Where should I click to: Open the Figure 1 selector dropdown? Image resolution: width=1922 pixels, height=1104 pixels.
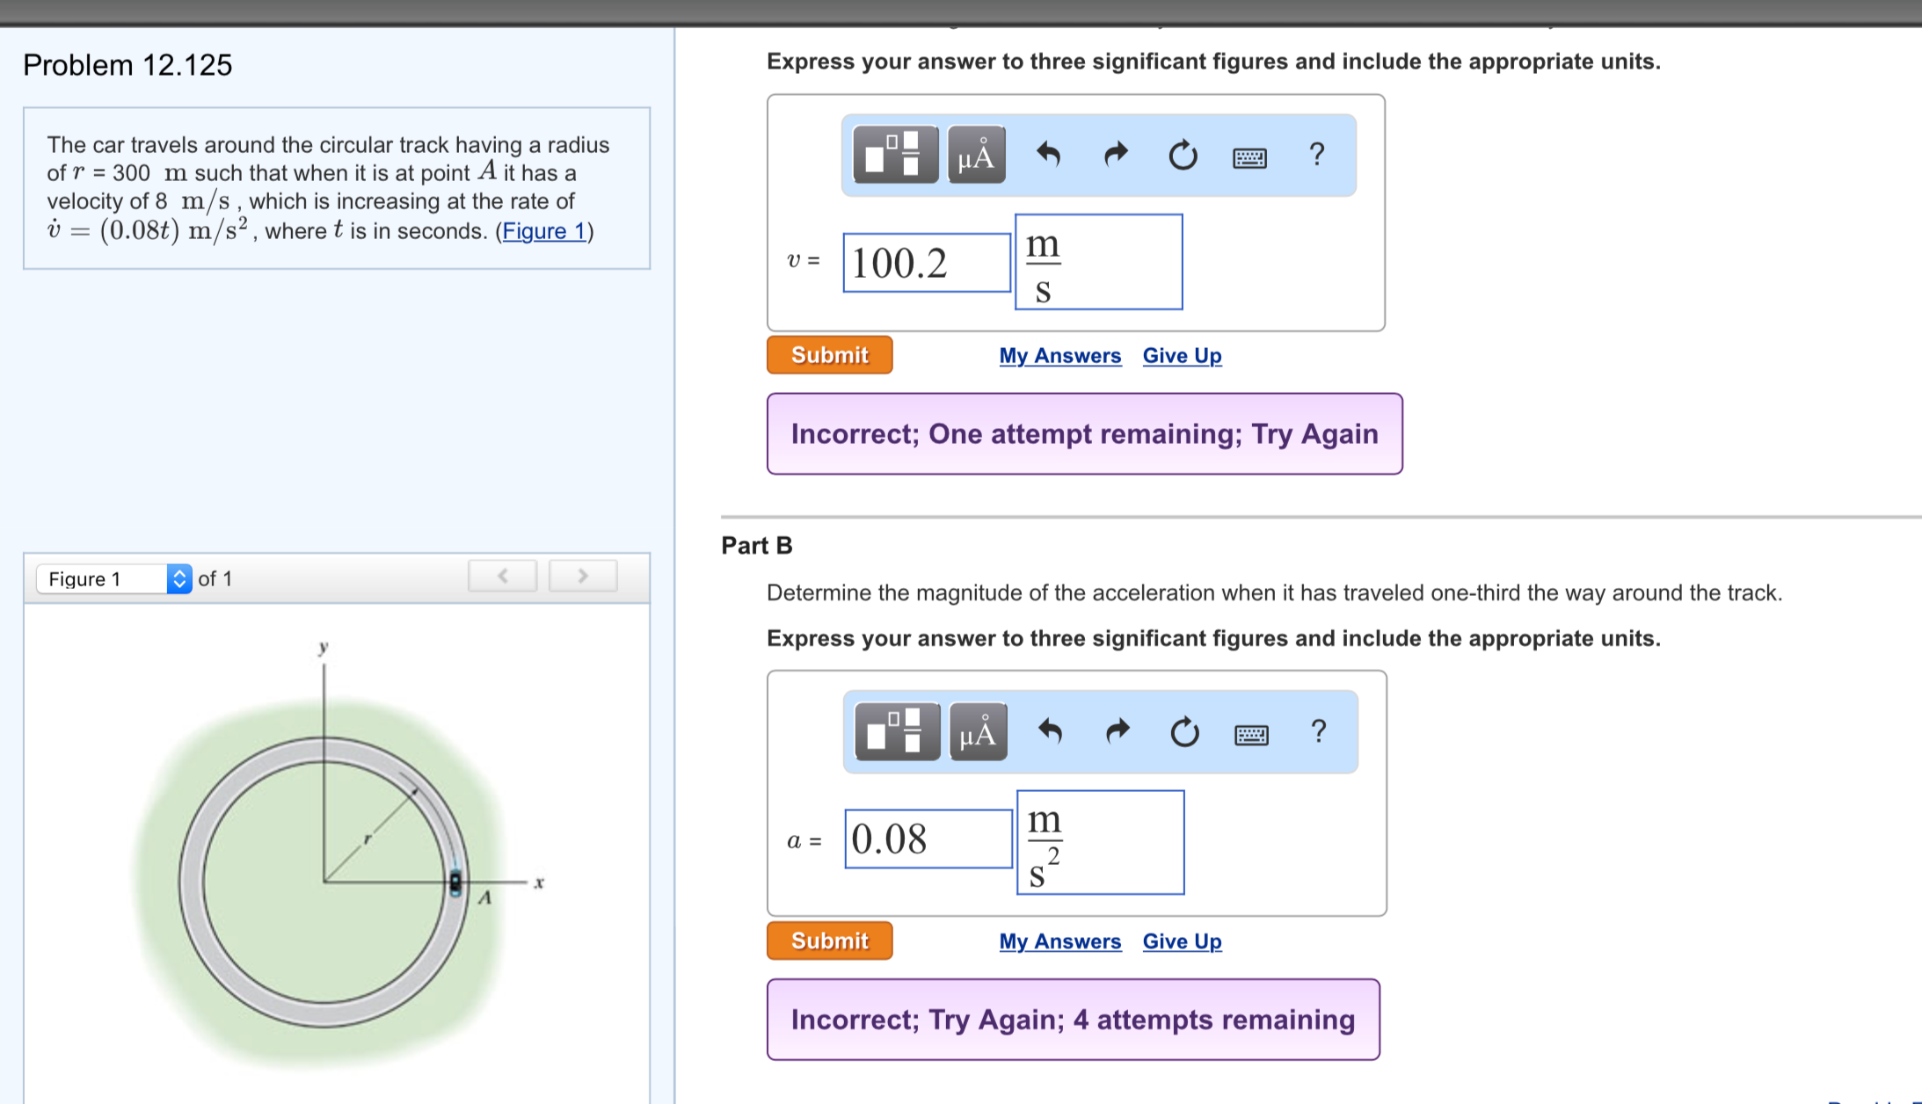114,578
